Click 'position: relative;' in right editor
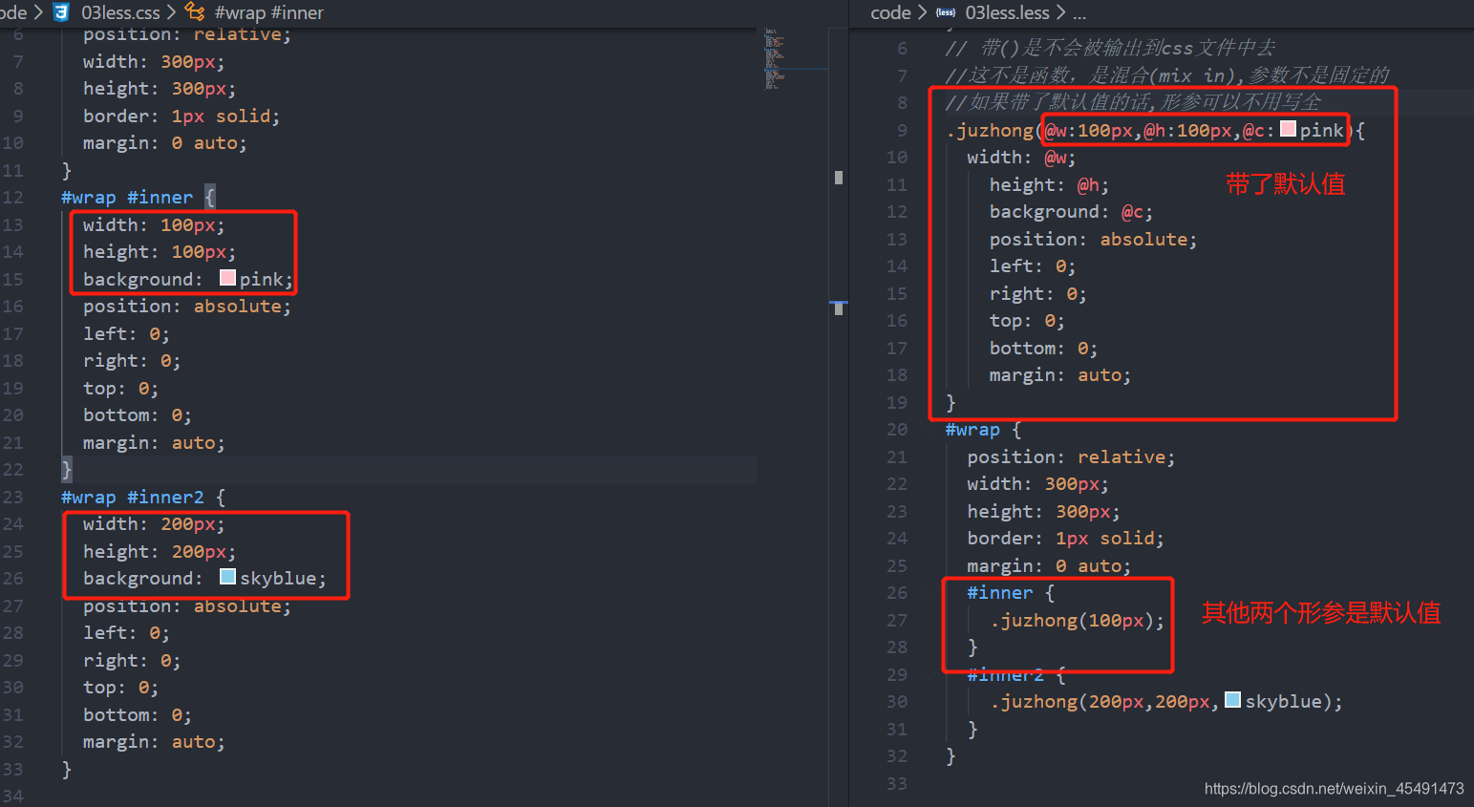This screenshot has height=807, width=1474. (1071, 457)
